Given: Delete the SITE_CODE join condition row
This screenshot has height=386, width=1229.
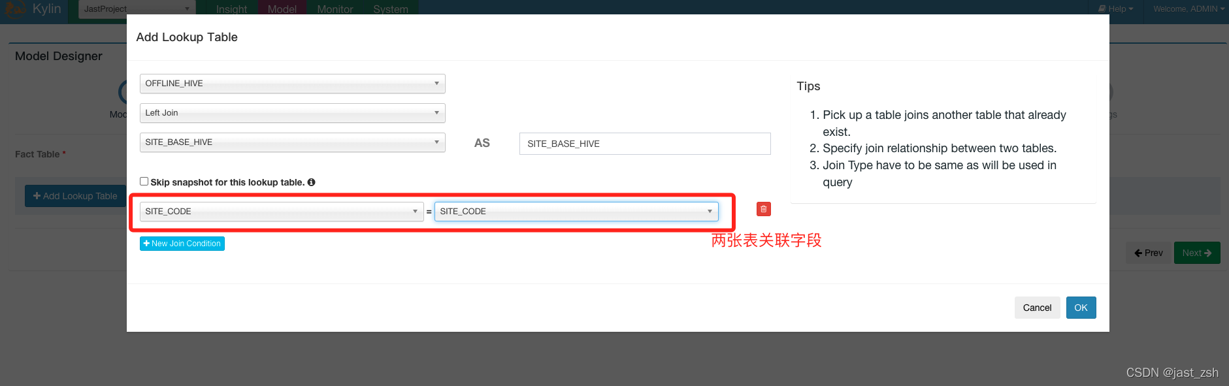Looking at the screenshot, I should point(763,209).
